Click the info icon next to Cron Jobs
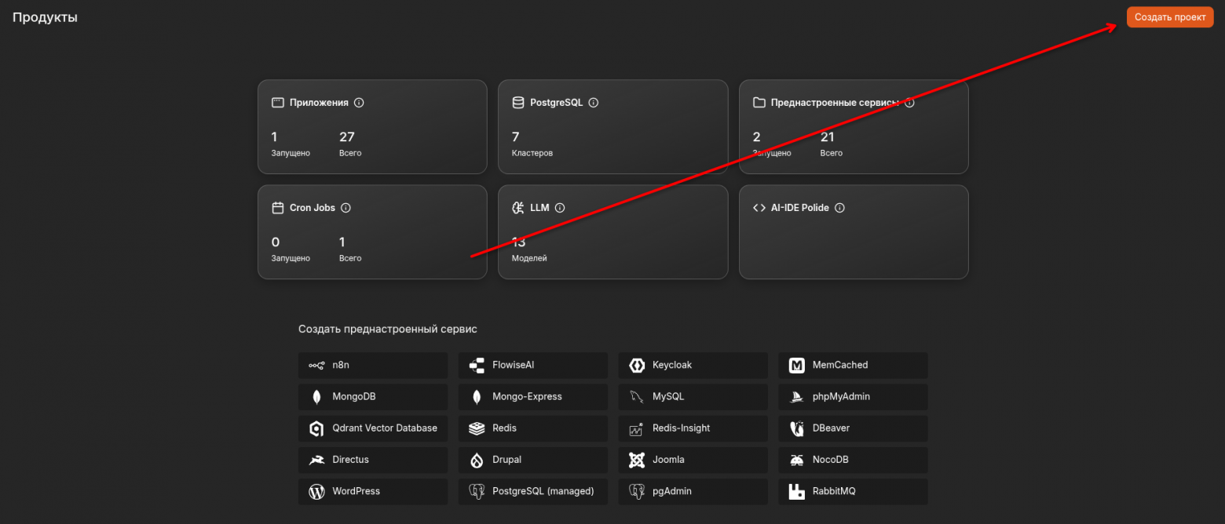Screen dimensions: 1225x524 [x=346, y=208]
